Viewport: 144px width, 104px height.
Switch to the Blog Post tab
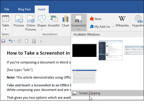[x=24, y=9]
